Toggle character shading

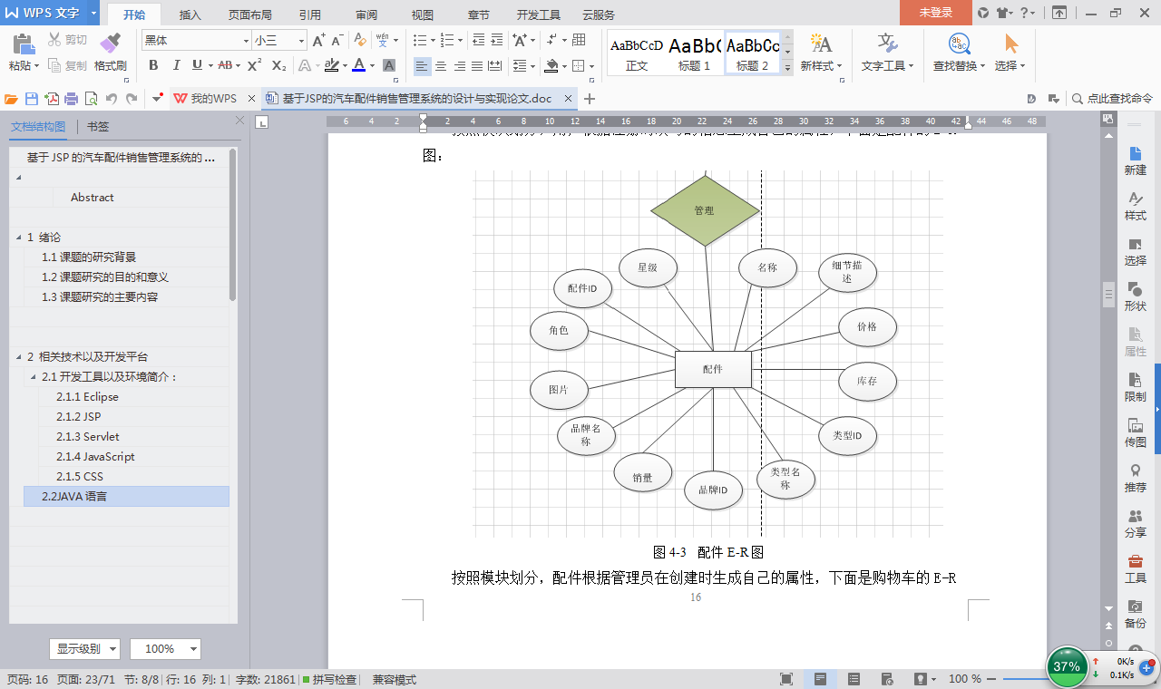click(388, 65)
